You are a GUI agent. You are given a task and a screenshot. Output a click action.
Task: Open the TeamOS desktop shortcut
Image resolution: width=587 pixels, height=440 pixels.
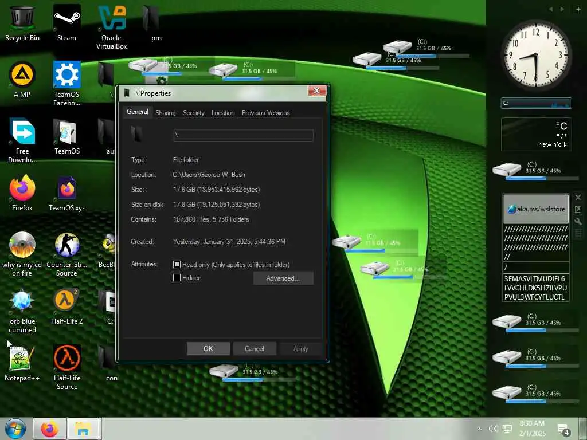(66, 136)
